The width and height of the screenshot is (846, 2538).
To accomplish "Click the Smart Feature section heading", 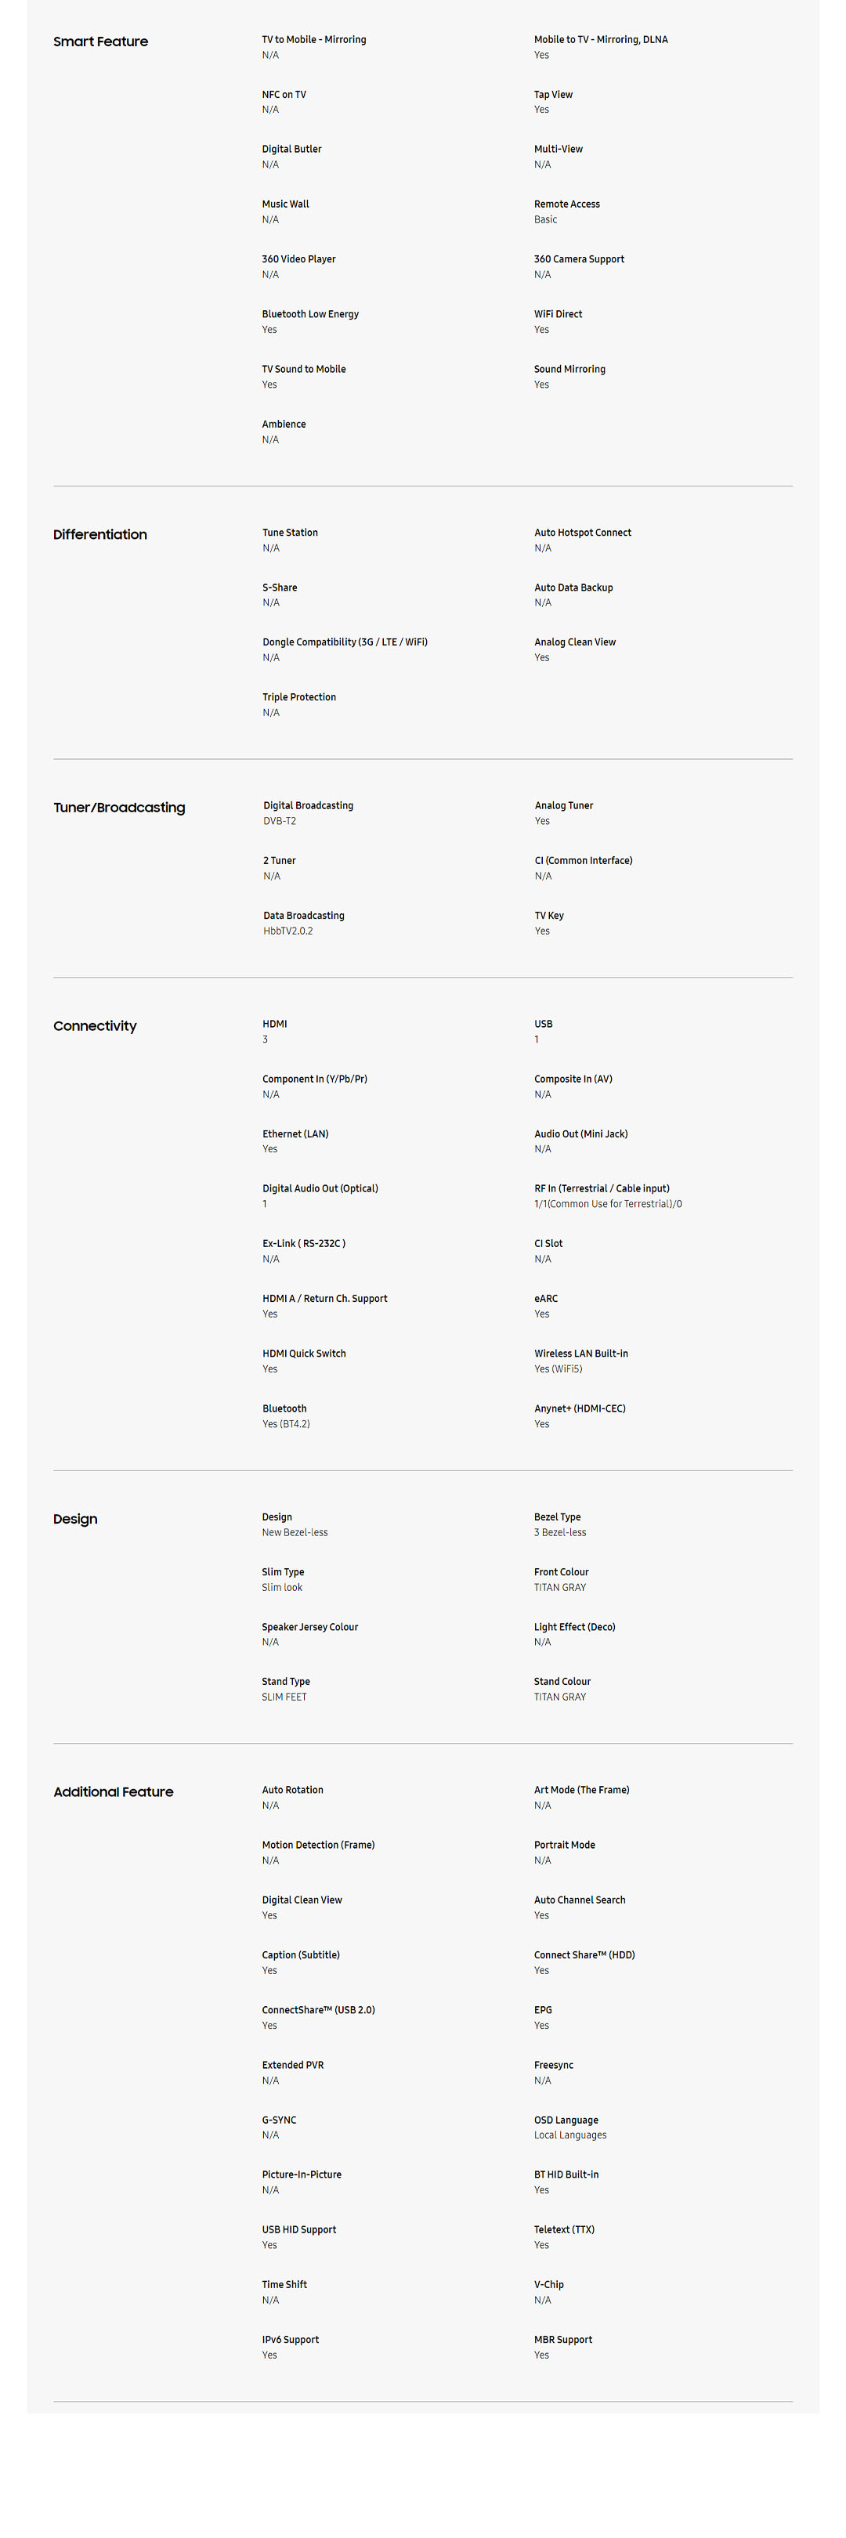I will coord(100,42).
